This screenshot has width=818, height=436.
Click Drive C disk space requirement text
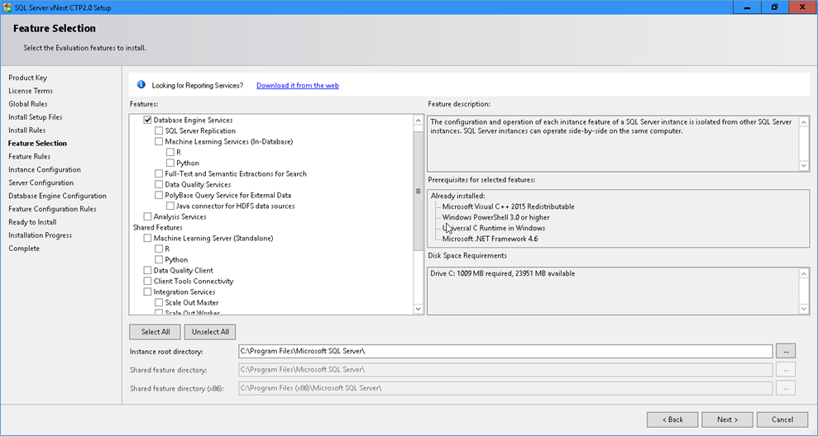502,273
